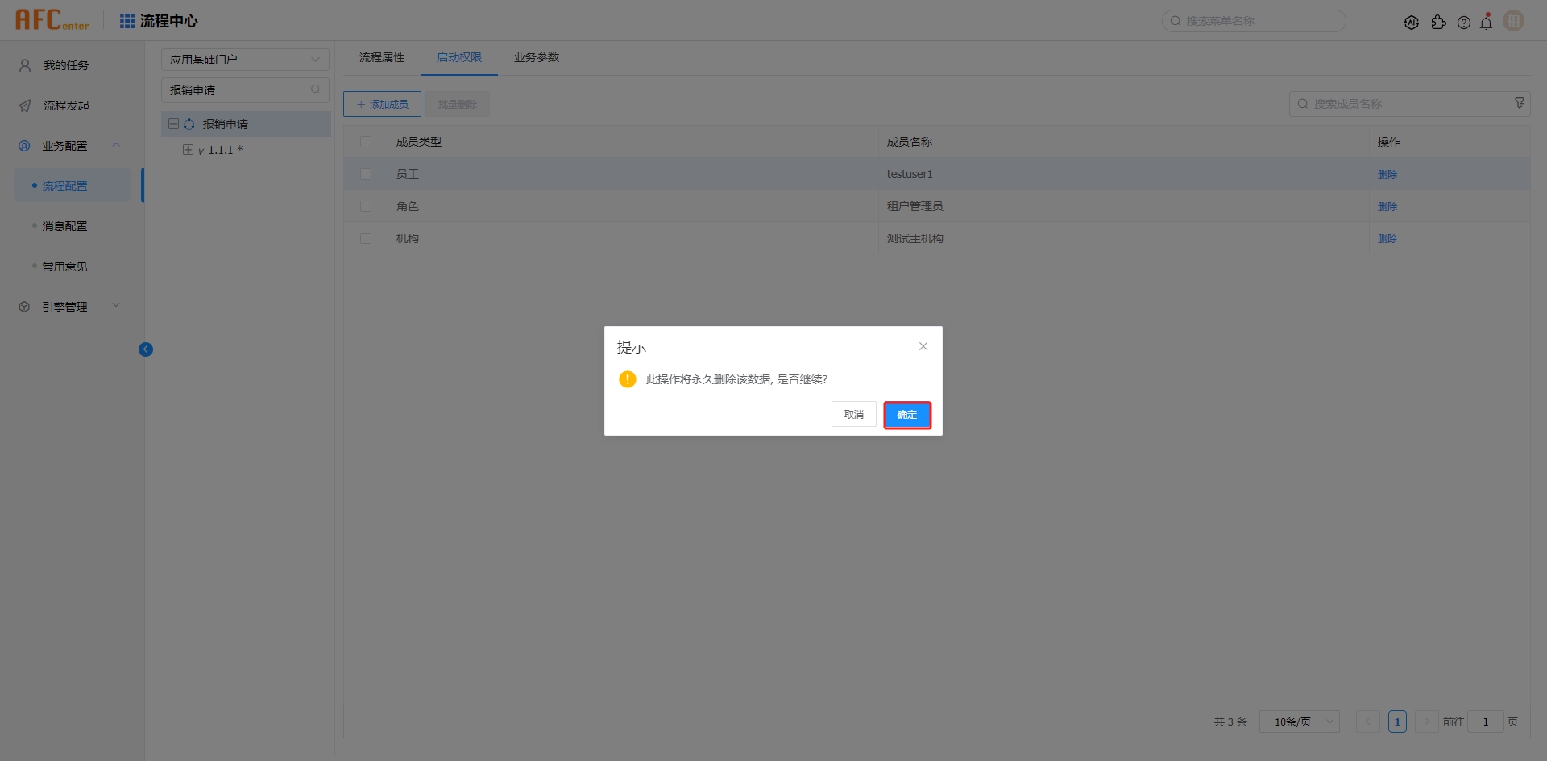Collapse the sidebar with the blue arrow button

[x=146, y=349]
